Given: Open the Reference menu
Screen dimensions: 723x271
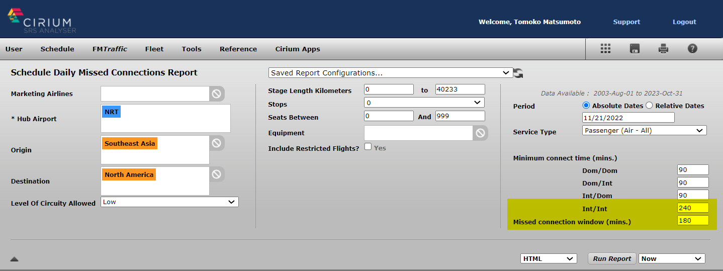Looking at the screenshot, I should pos(238,49).
